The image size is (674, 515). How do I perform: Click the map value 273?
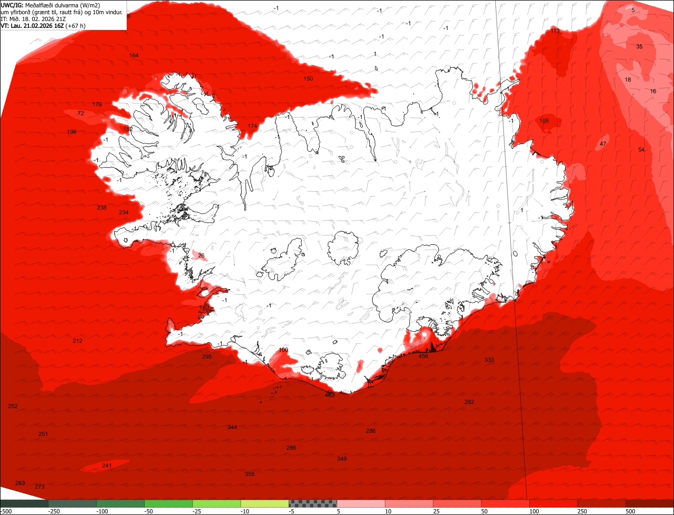click(39, 487)
